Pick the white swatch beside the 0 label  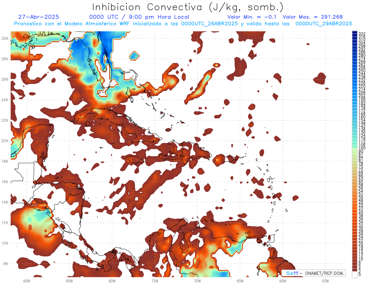[x=355, y=275]
